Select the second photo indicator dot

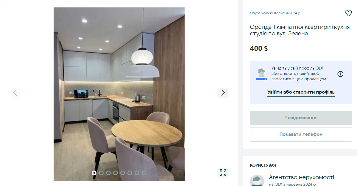pyautogui.click(x=101, y=173)
